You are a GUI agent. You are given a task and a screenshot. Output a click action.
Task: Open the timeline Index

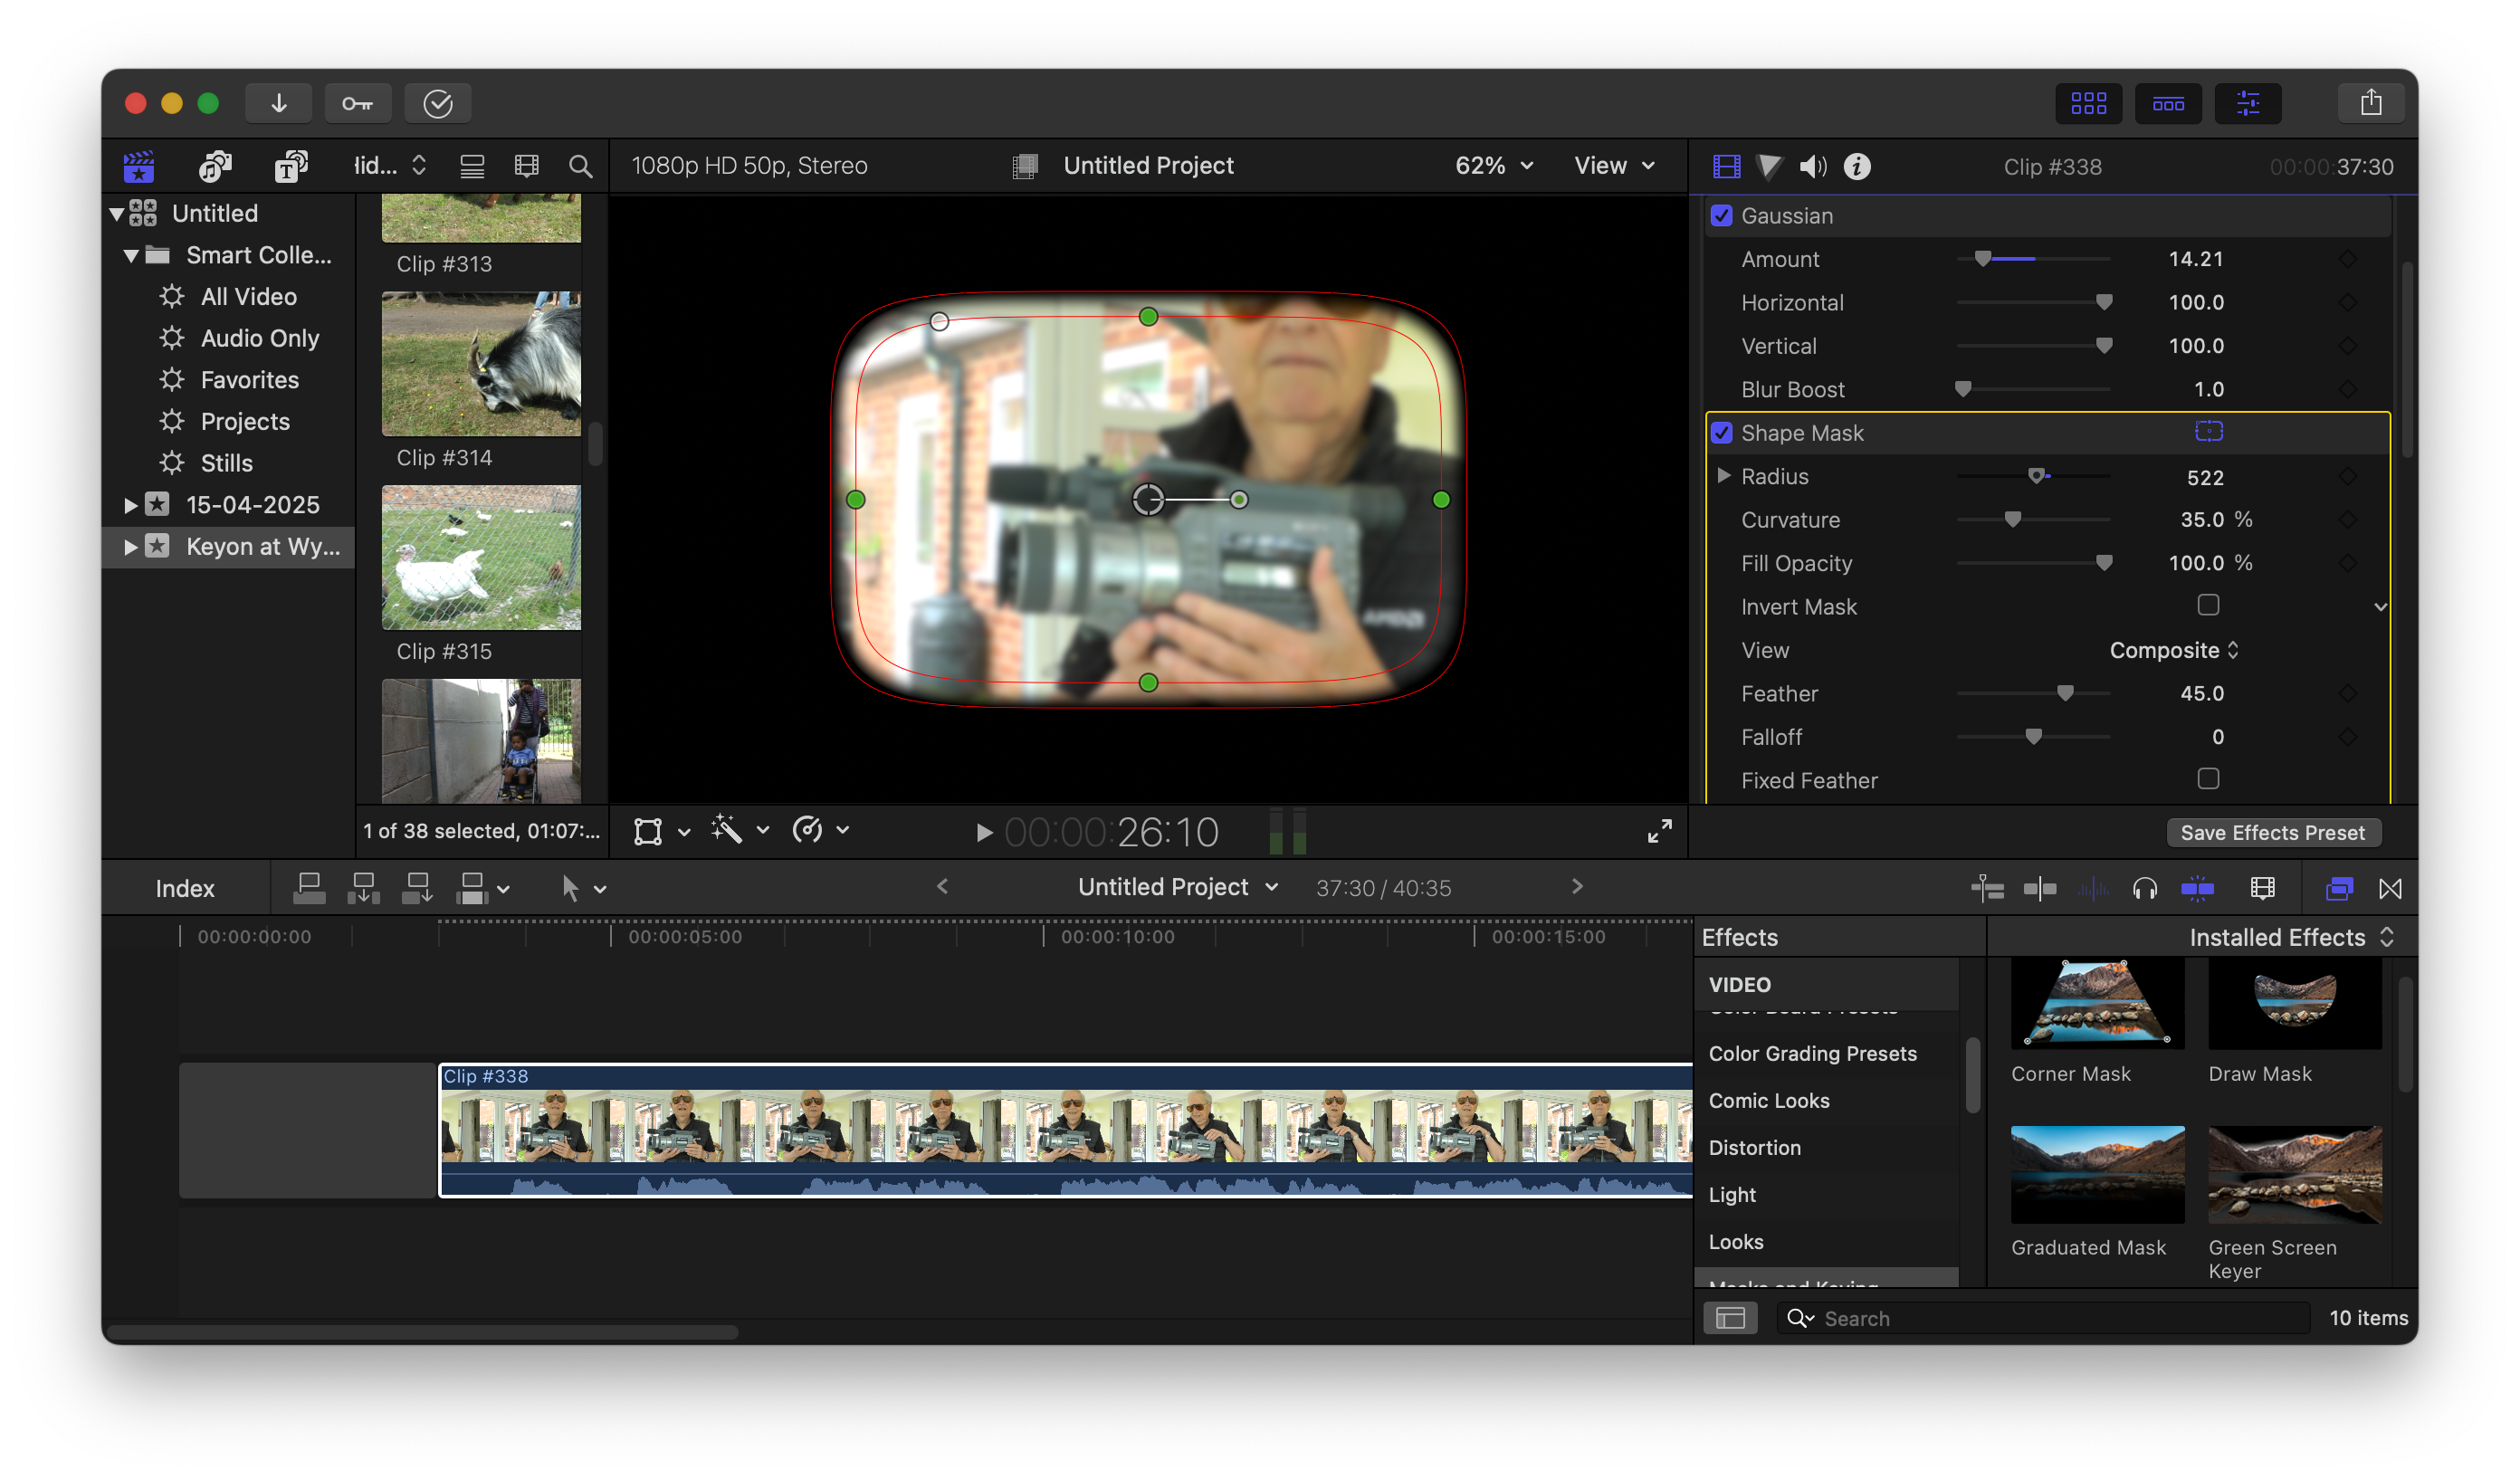tap(185, 888)
